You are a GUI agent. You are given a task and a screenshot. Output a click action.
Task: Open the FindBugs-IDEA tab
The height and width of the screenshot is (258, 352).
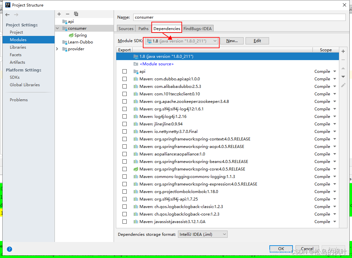pyautogui.click(x=198, y=28)
